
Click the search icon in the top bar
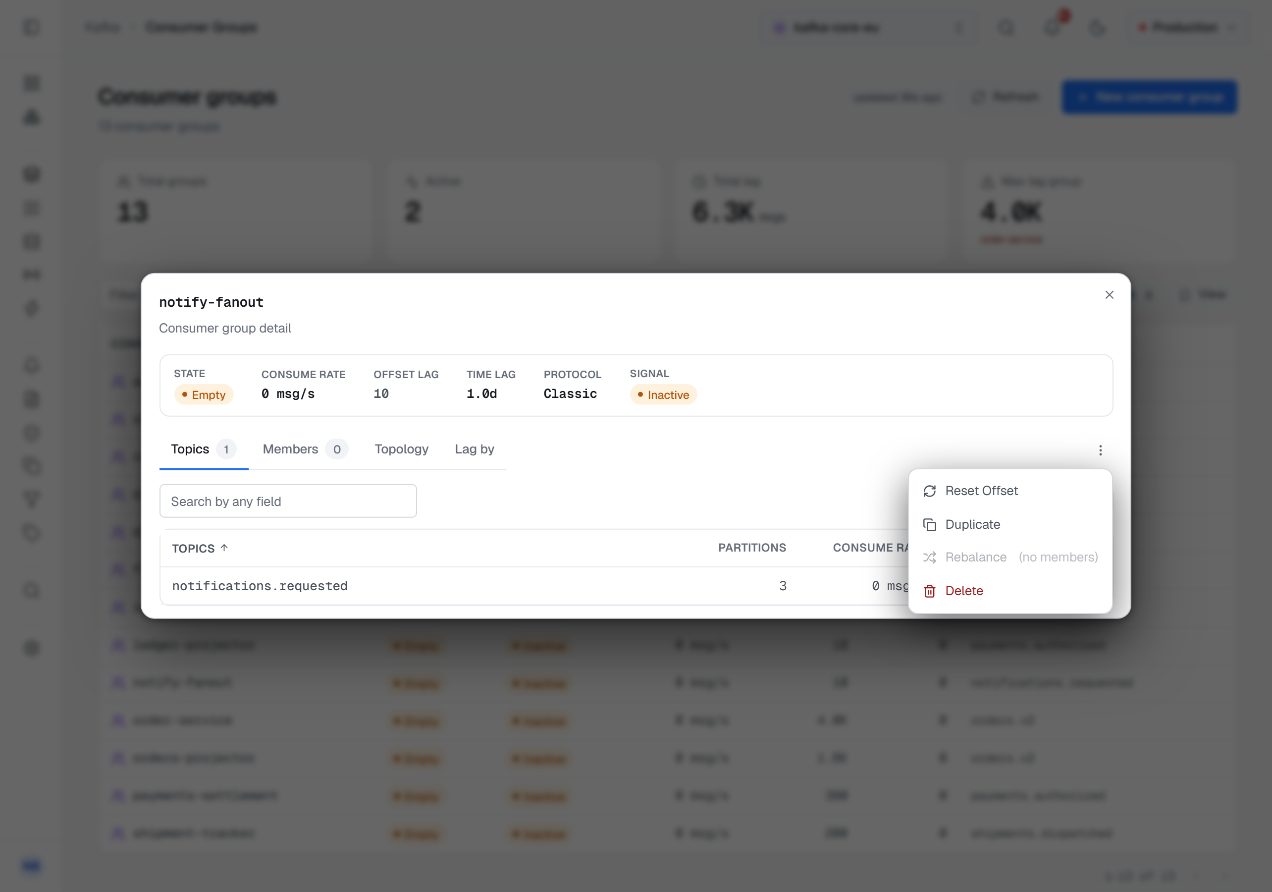click(1006, 27)
